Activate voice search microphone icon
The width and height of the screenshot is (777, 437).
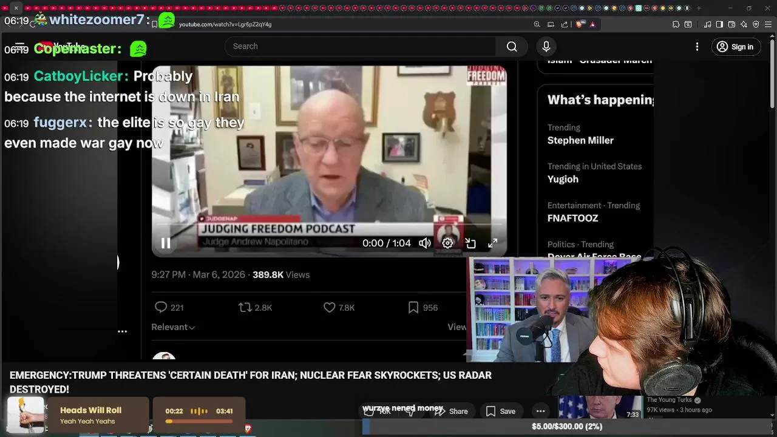point(546,47)
